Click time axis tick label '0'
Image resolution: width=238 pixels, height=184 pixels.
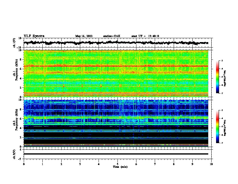(24, 164)
